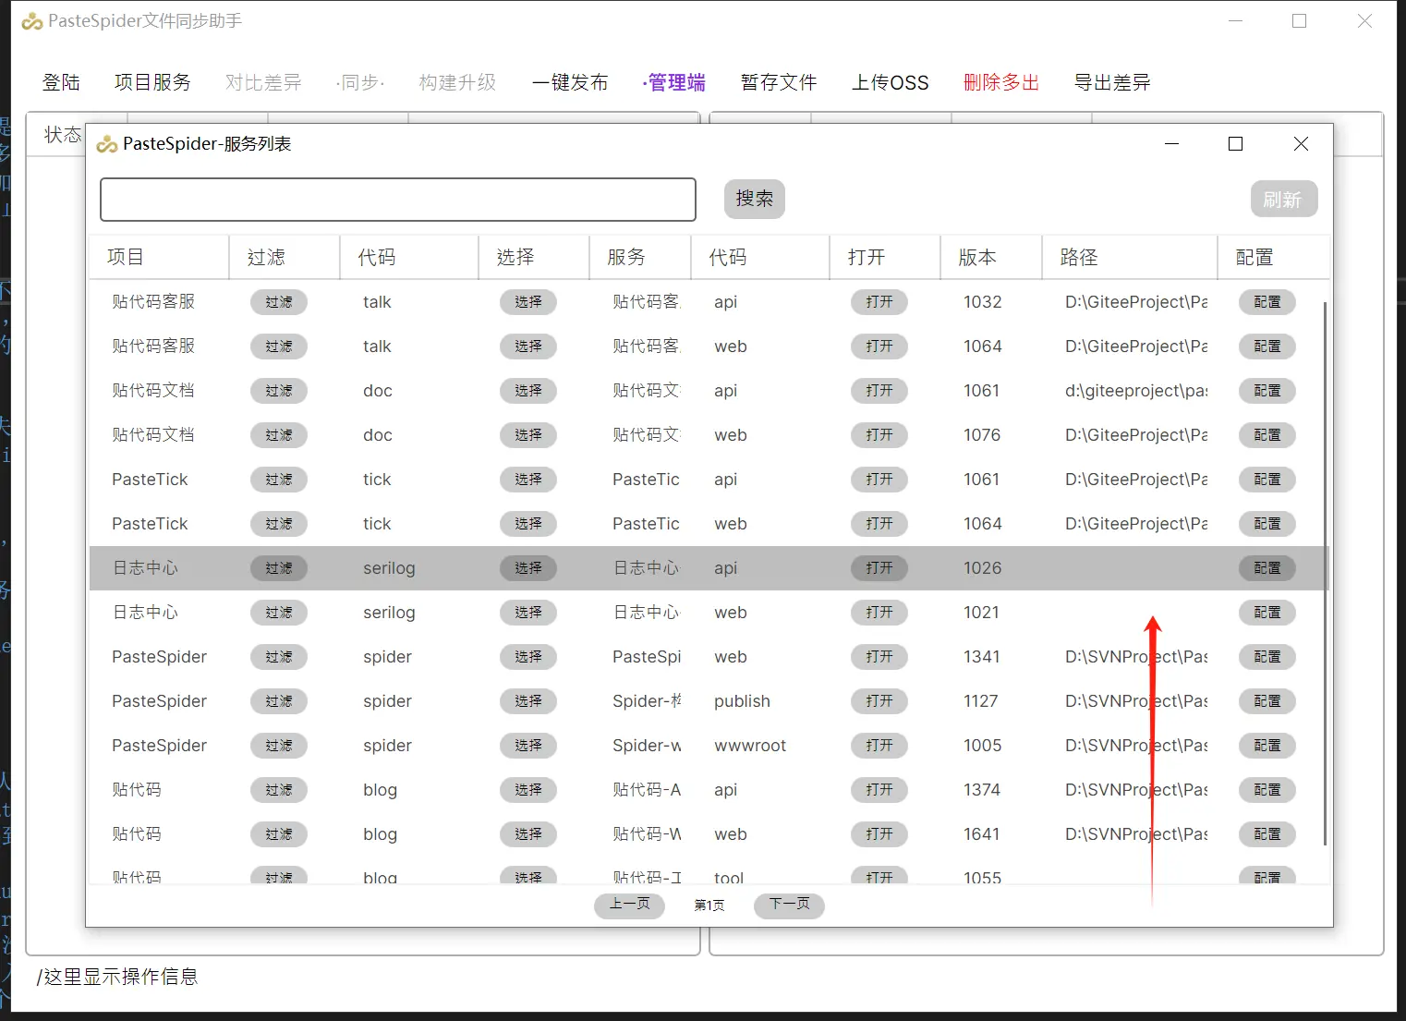Maximize the 服务列表 dialog window

tap(1235, 144)
